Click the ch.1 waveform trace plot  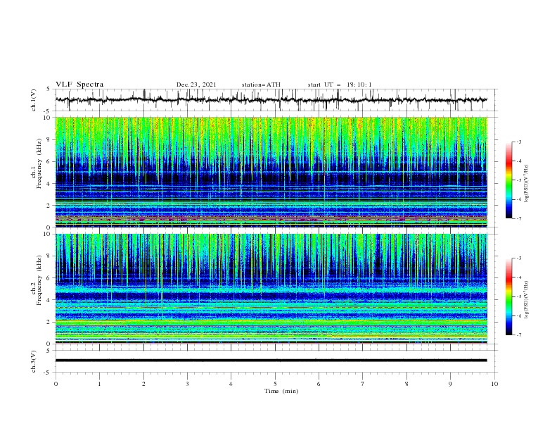click(271, 100)
